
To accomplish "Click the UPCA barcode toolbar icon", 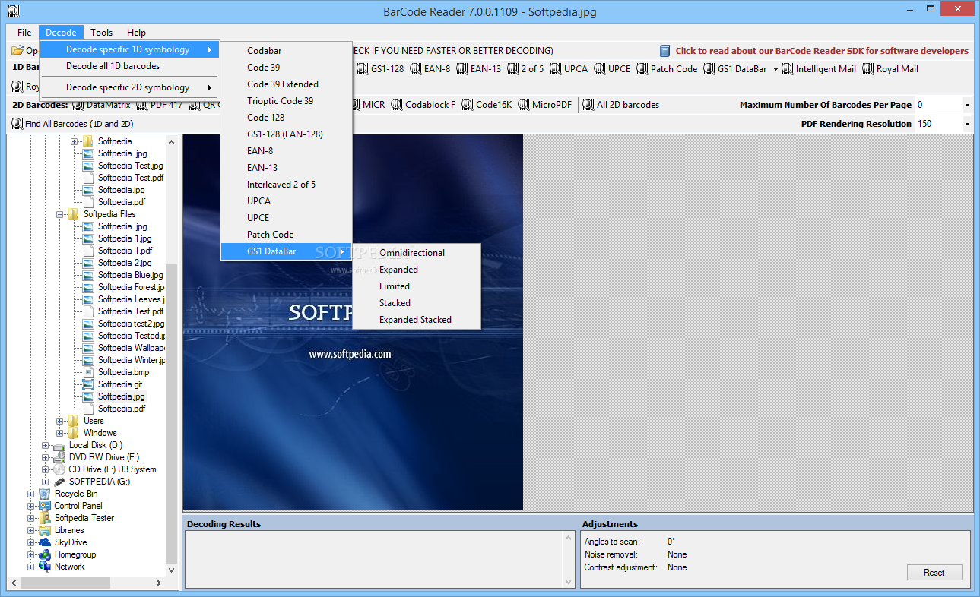I will [555, 69].
